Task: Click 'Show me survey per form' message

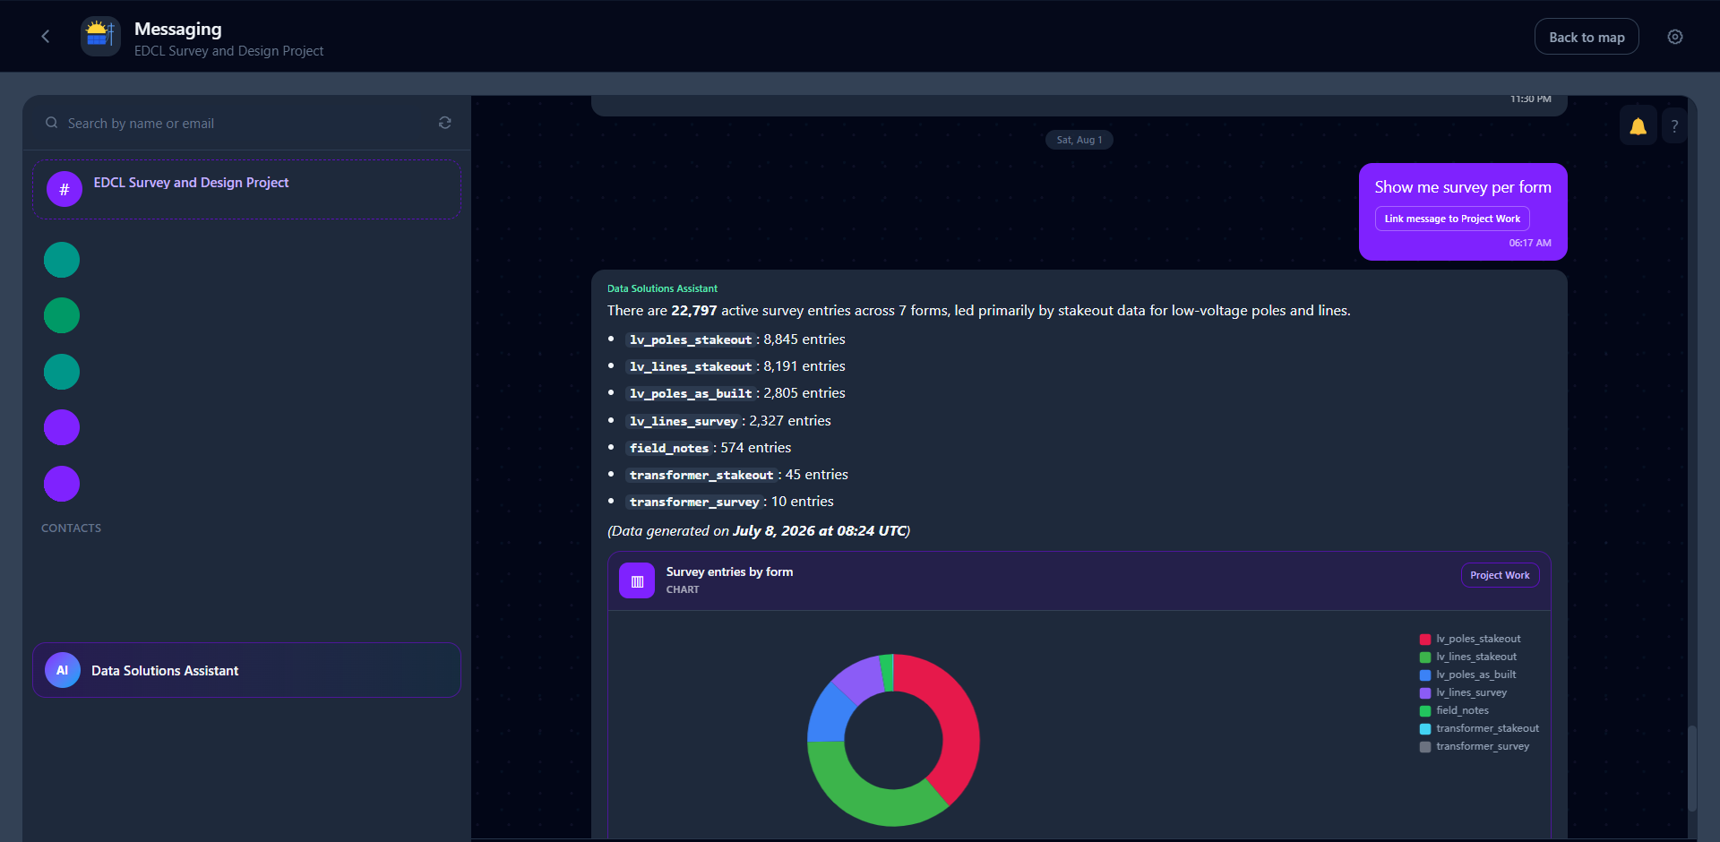Action: coord(1463,187)
